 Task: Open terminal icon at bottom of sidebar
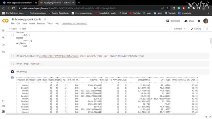tap(3, 112)
